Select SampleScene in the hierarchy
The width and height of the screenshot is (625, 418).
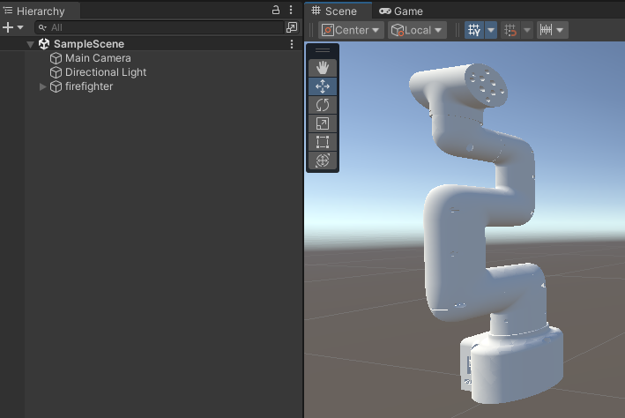89,44
